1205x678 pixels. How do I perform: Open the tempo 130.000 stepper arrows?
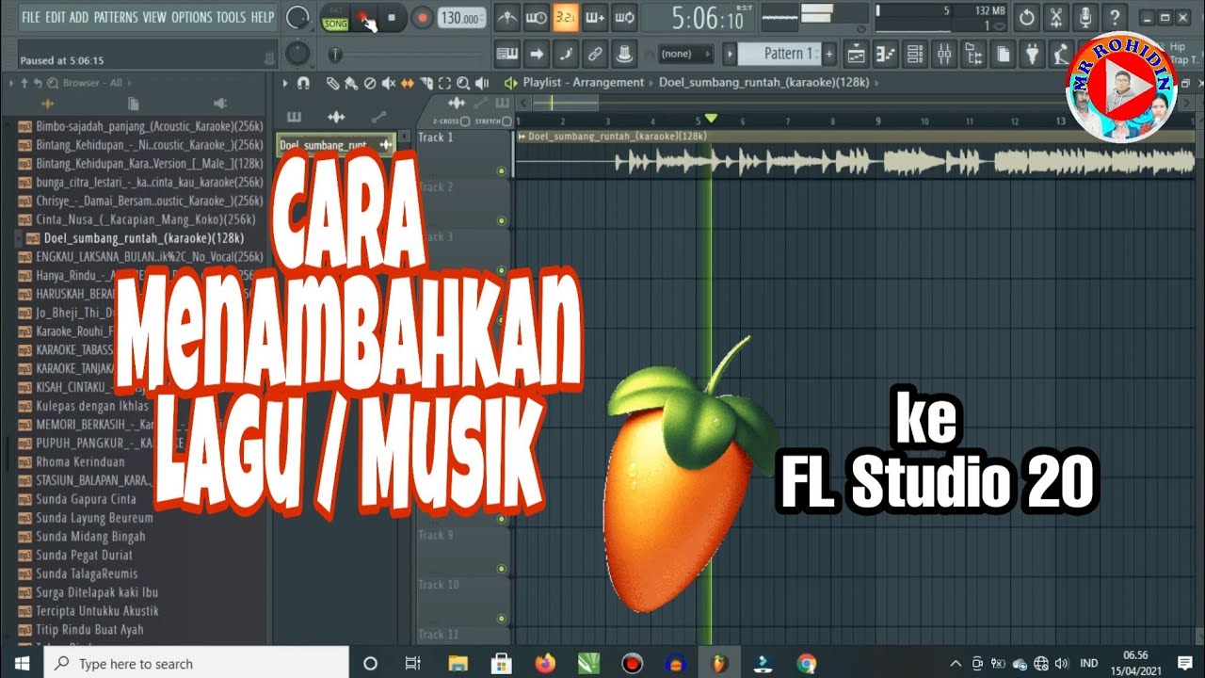click(484, 18)
